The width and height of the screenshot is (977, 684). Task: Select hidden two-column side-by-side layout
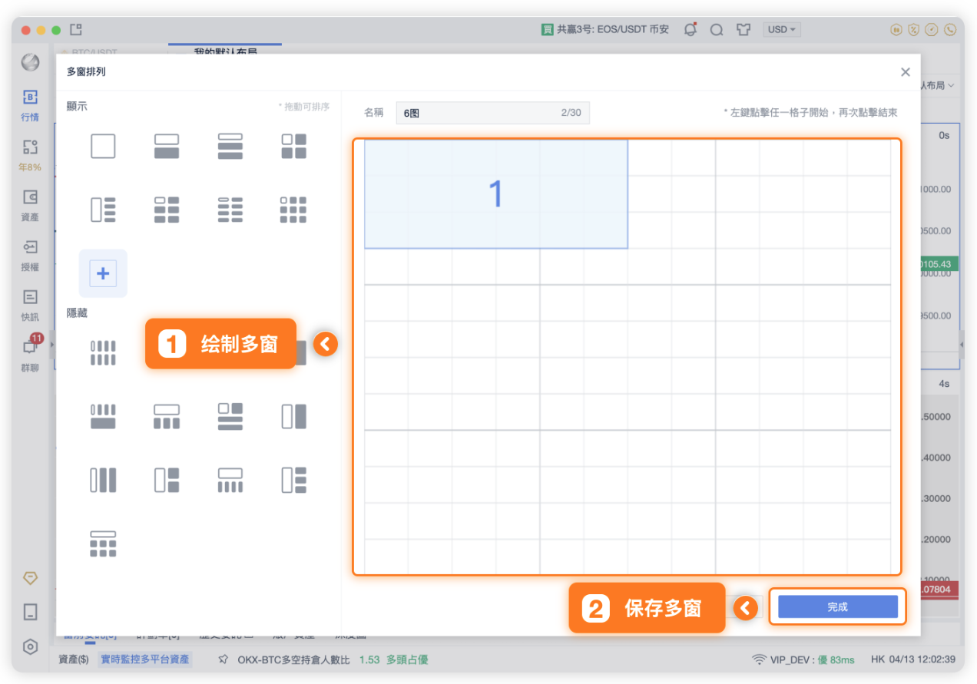pos(294,416)
